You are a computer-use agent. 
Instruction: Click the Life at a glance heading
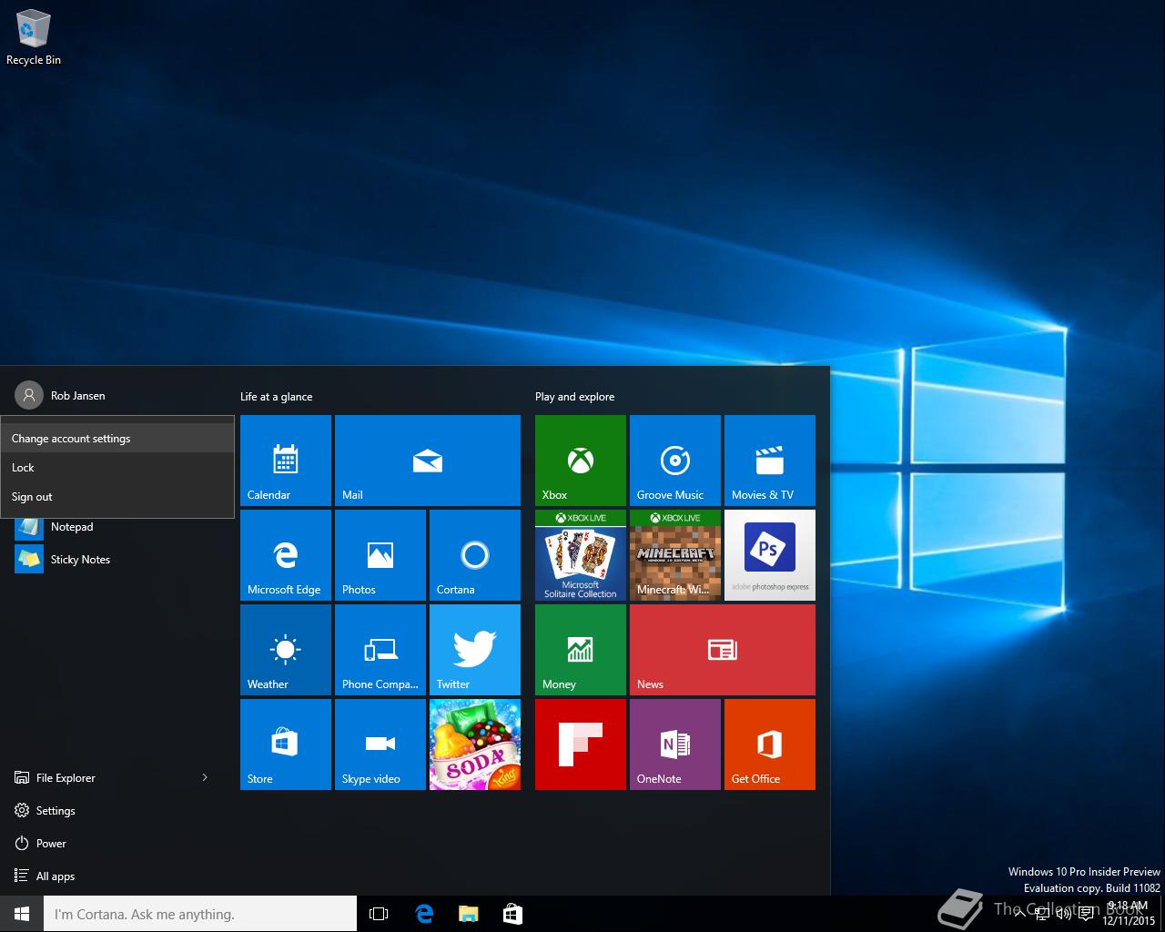pyautogui.click(x=276, y=397)
